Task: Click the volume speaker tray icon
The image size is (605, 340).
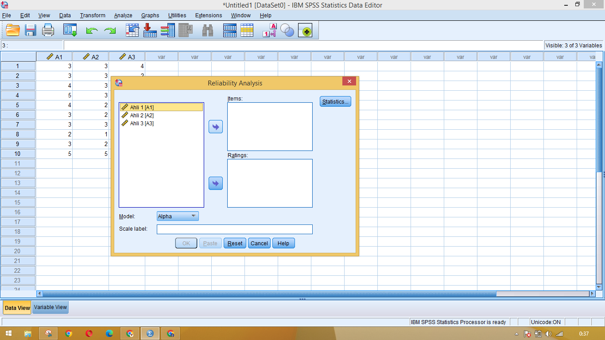Action: point(549,334)
